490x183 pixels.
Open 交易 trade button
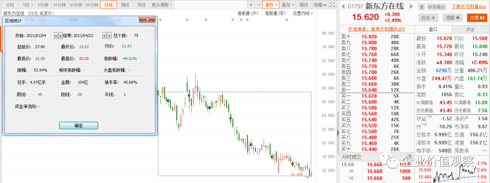coord(477,18)
